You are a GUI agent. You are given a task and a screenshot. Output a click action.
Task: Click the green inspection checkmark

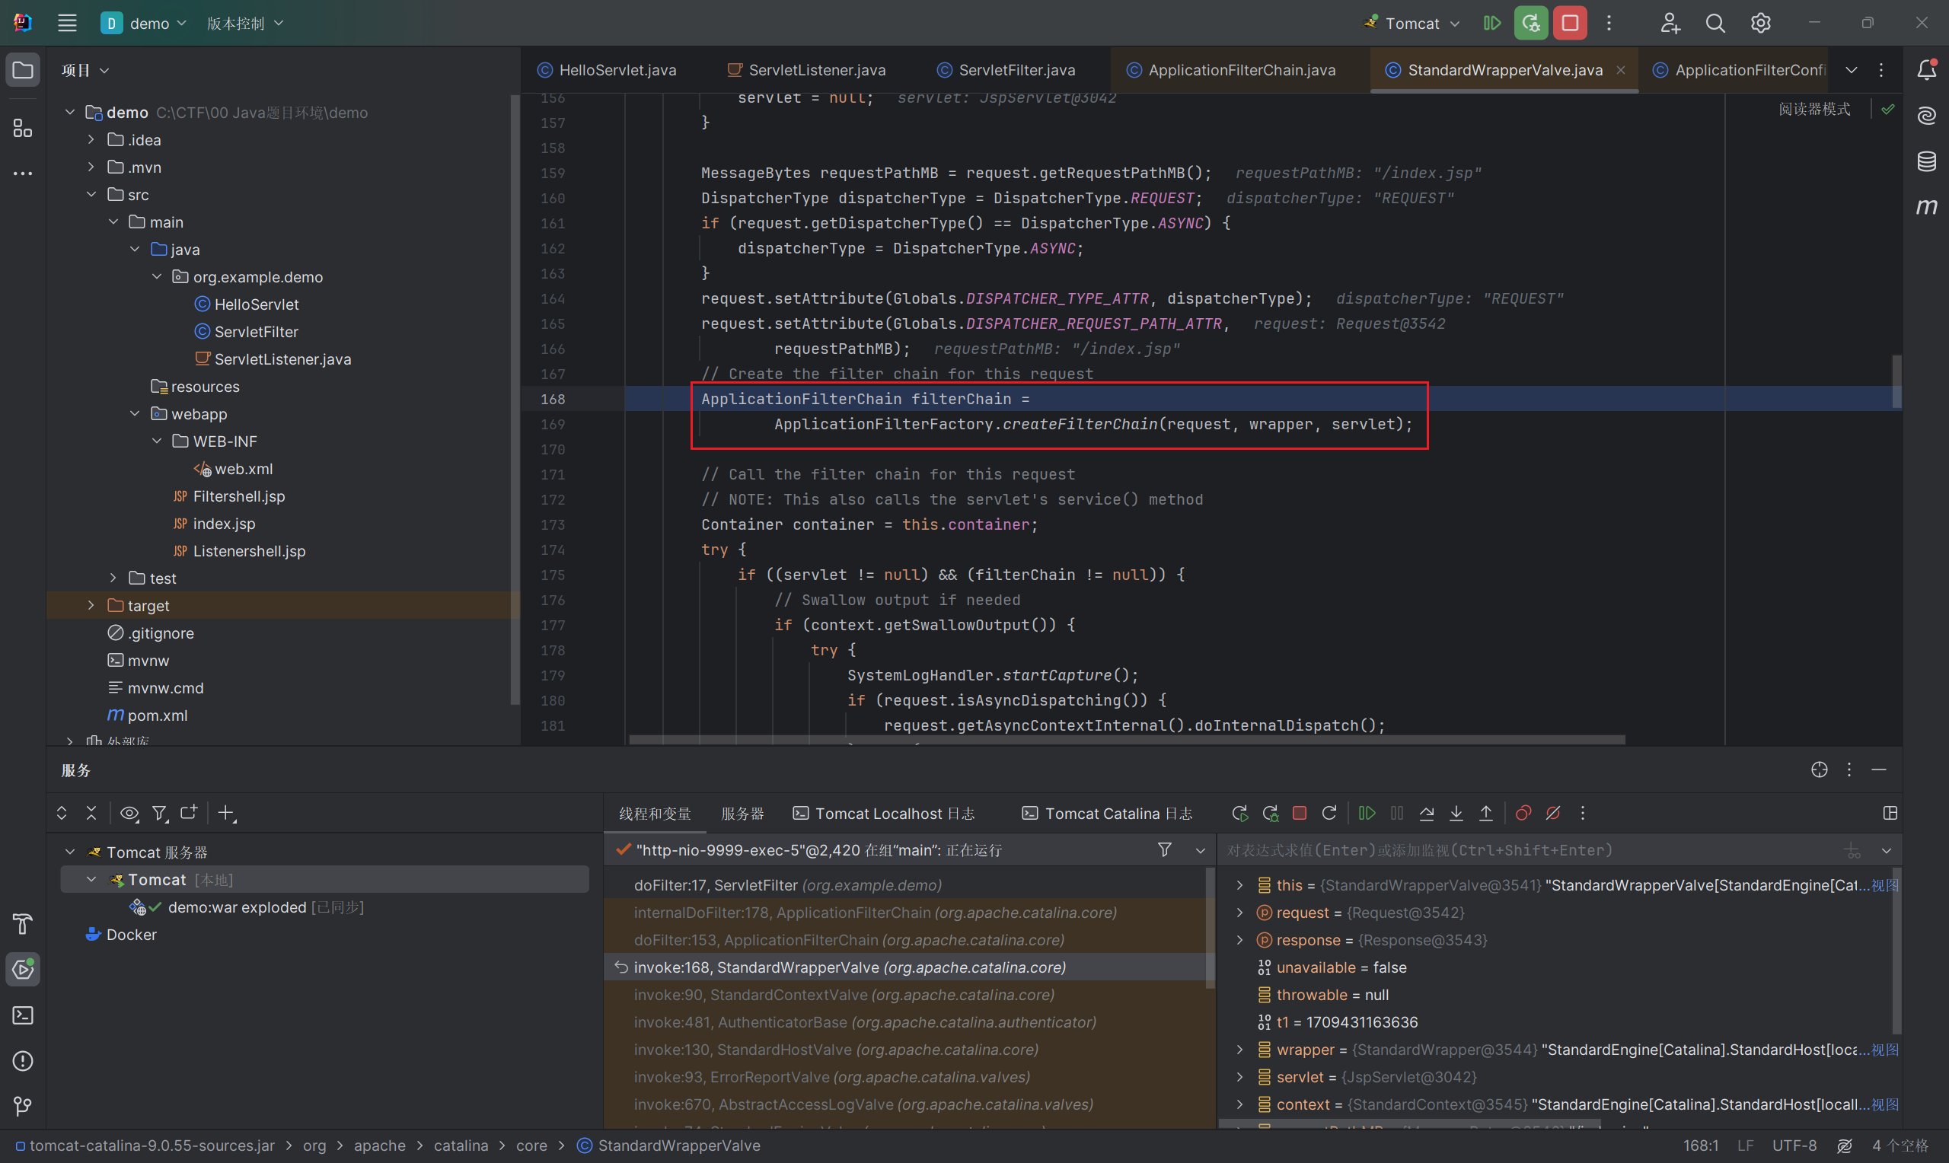click(x=1888, y=109)
